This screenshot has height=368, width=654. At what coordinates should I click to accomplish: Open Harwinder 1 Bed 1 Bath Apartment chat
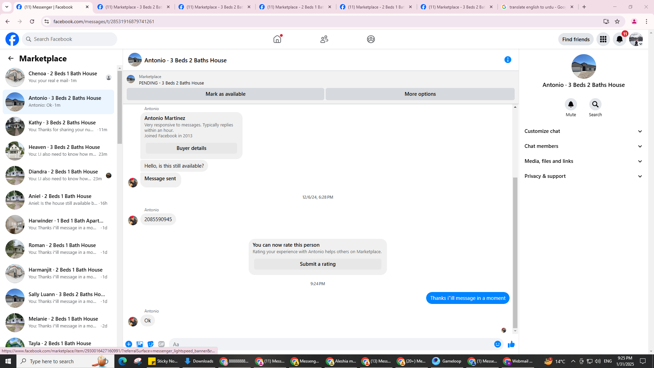59,225
